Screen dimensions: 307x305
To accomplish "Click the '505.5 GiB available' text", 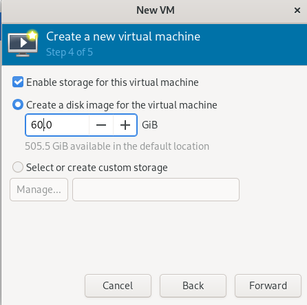I will 117,146.
